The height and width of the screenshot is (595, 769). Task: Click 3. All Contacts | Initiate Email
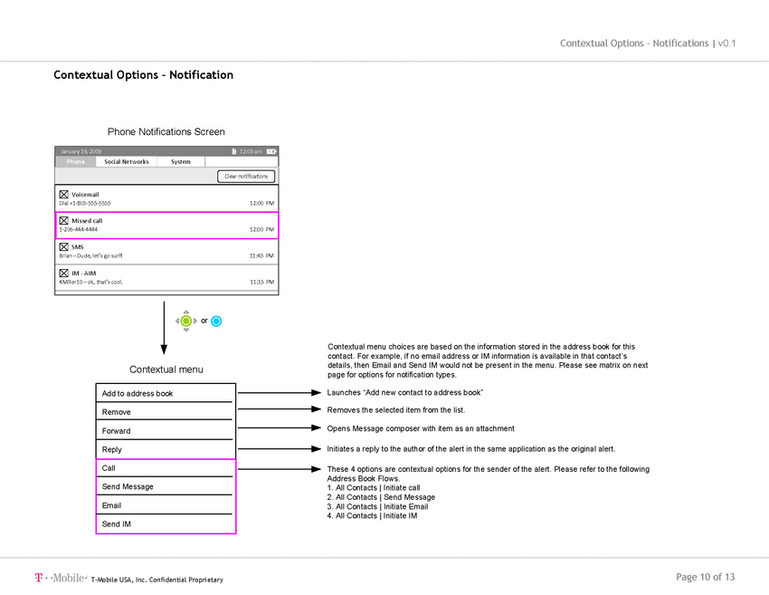pos(377,506)
